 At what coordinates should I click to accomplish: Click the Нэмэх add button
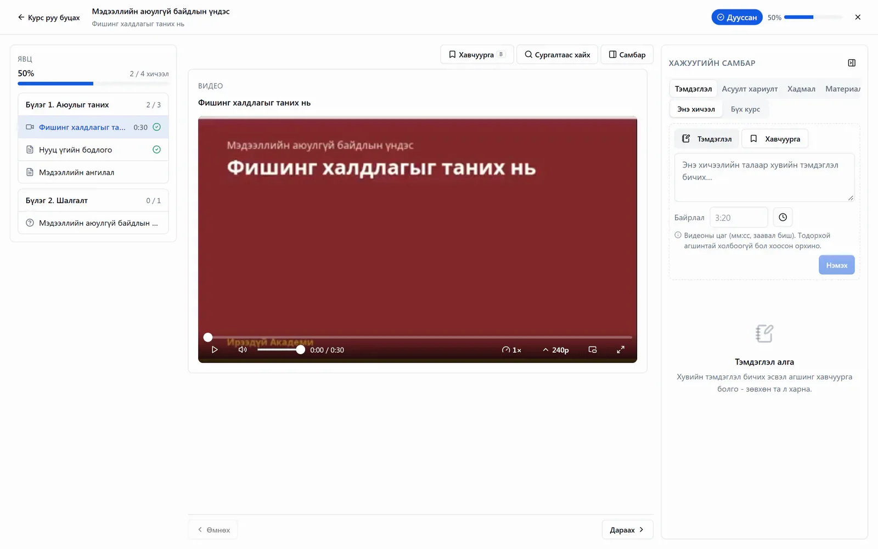click(837, 265)
